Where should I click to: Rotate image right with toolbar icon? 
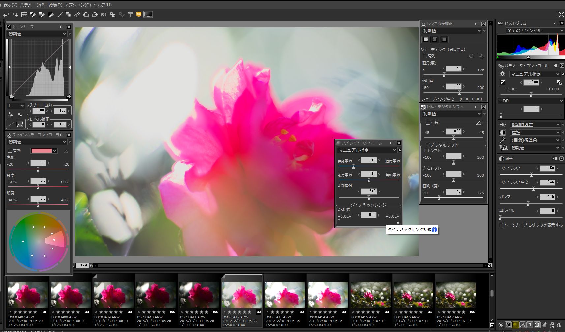[95, 14]
